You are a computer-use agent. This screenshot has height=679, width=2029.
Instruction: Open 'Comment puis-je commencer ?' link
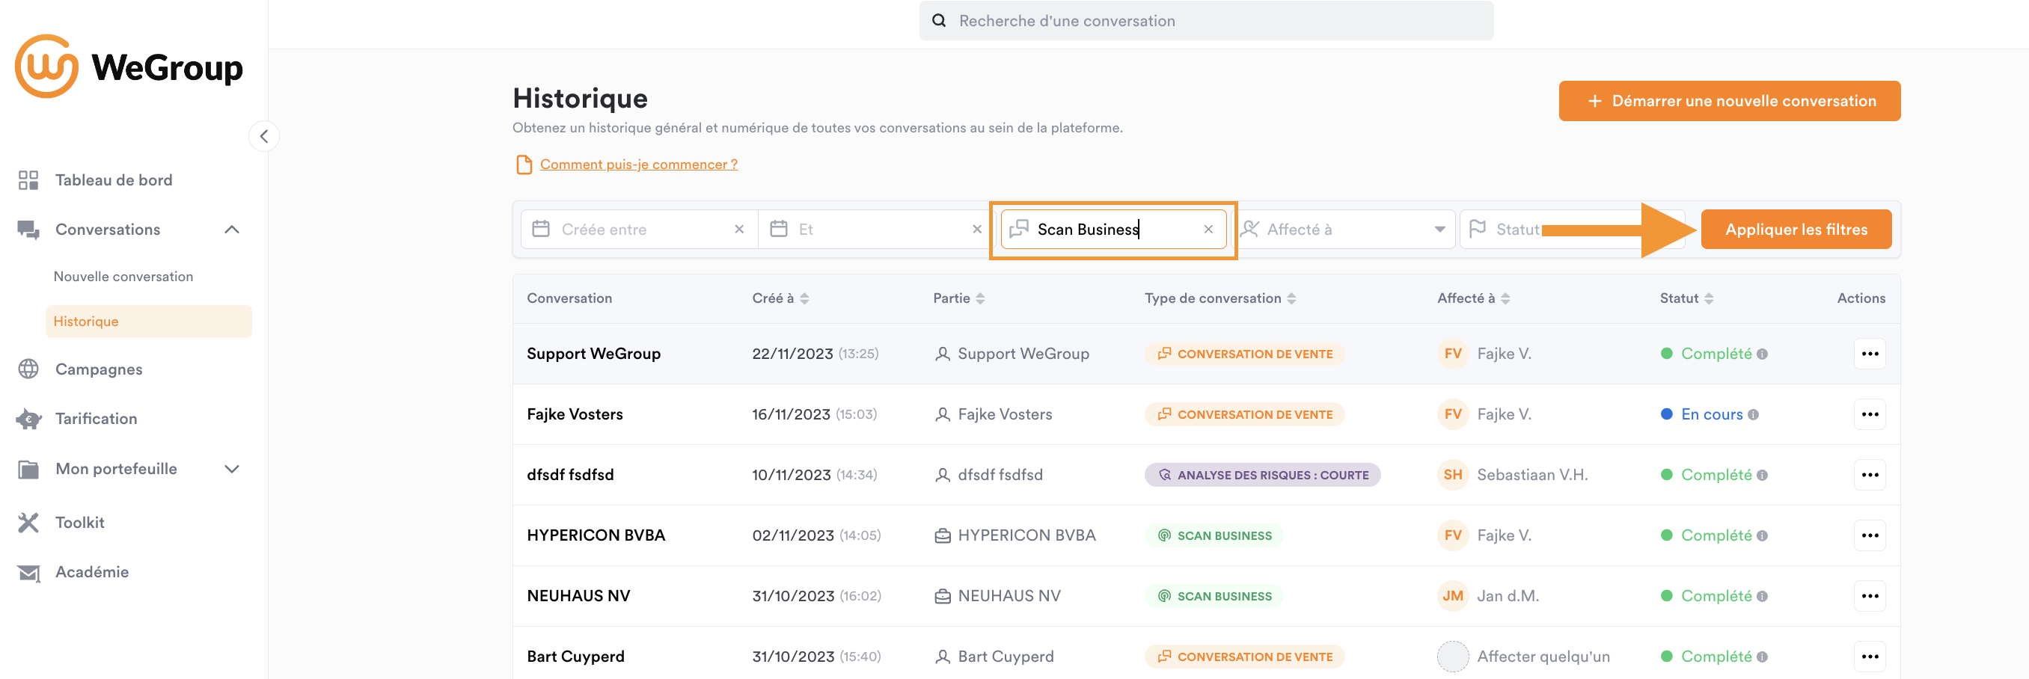point(638,164)
